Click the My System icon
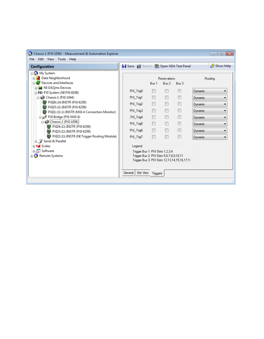Image resolution: width=264 pixels, height=339 pixels. (x=36, y=73)
